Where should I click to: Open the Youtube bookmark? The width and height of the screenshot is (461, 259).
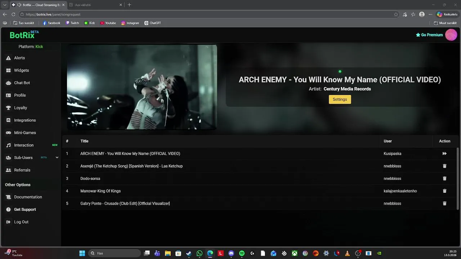(108, 23)
